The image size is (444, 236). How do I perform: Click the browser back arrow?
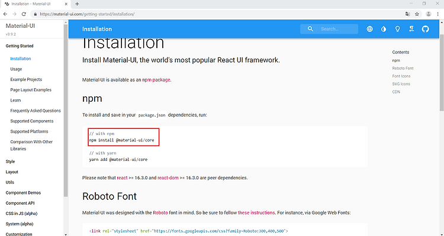pos(5,14)
